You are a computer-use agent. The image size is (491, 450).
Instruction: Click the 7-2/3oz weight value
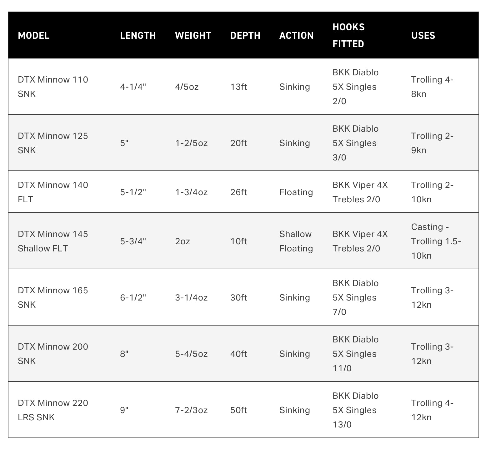(191, 410)
